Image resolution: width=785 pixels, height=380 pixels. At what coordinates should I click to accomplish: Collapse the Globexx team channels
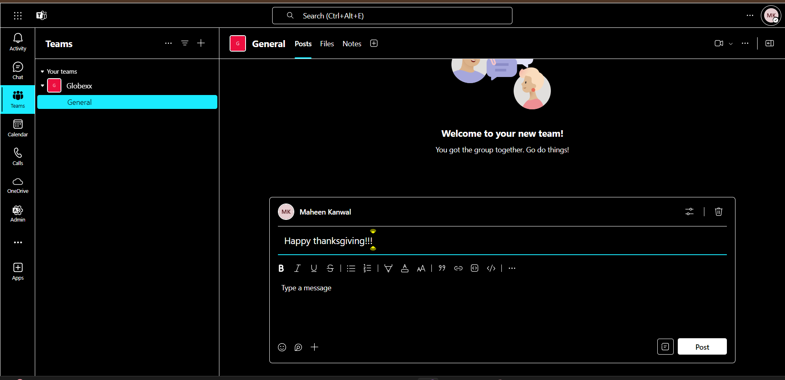pyautogui.click(x=43, y=86)
